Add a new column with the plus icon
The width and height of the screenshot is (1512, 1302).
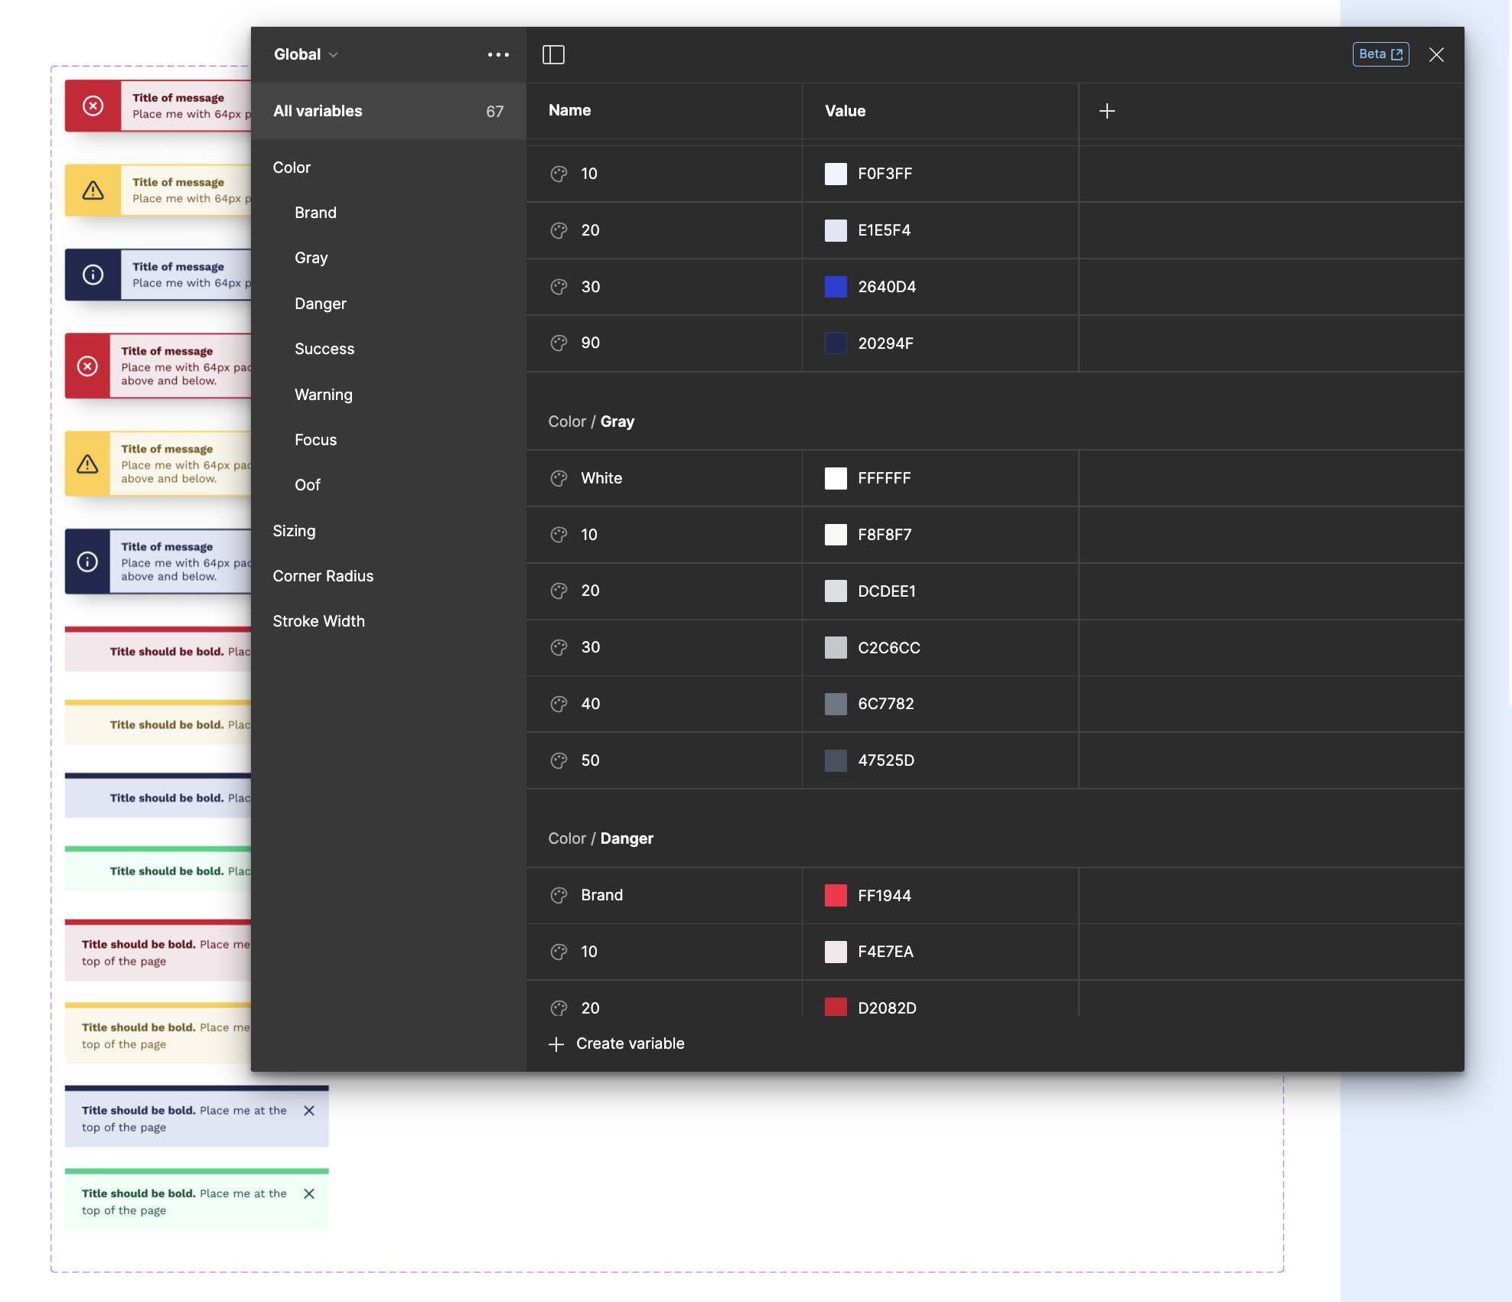pos(1107,111)
